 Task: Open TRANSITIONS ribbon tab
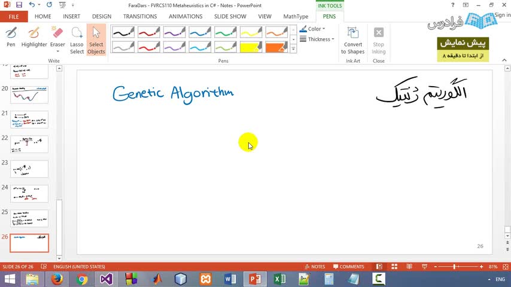[x=140, y=17]
